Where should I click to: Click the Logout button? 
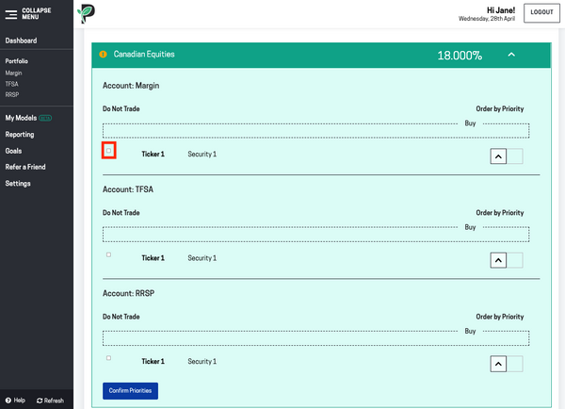541,13
